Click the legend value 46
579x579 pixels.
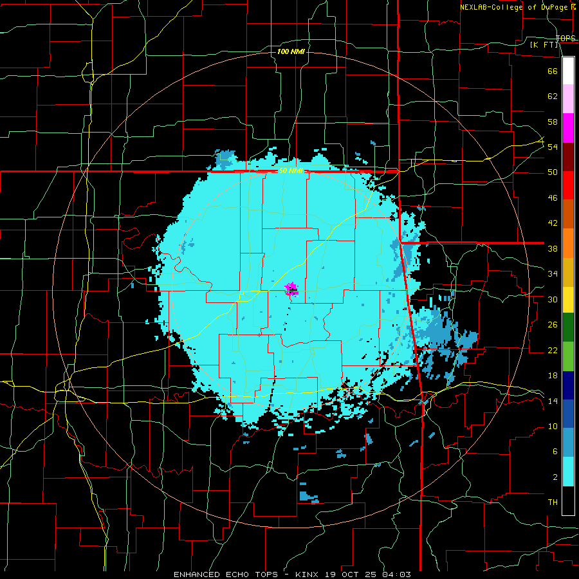coord(553,198)
